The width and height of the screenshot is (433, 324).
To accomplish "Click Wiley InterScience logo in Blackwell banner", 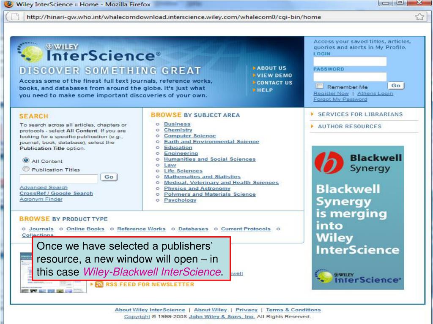I will tap(358, 276).
